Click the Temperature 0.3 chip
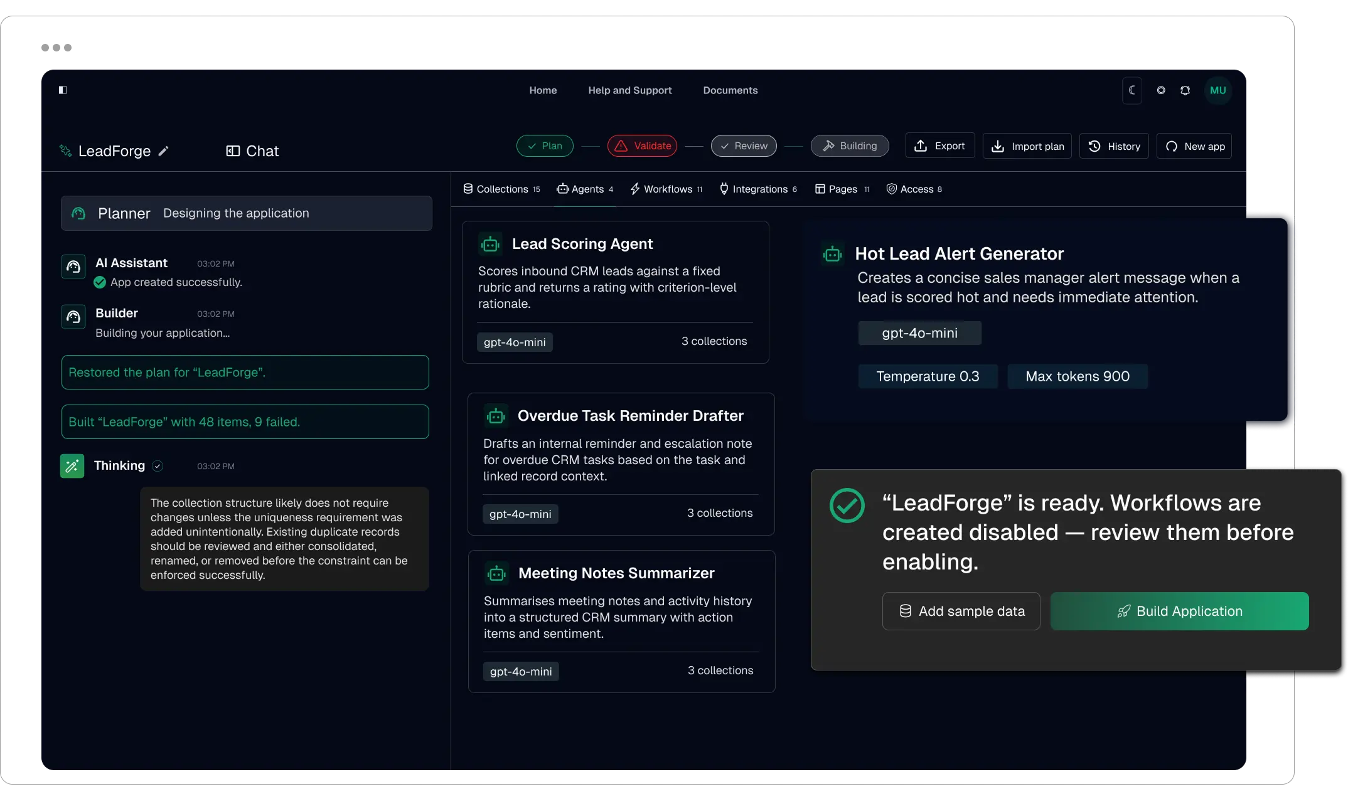Image resolution: width=1348 pixels, height=789 pixels. [928, 376]
